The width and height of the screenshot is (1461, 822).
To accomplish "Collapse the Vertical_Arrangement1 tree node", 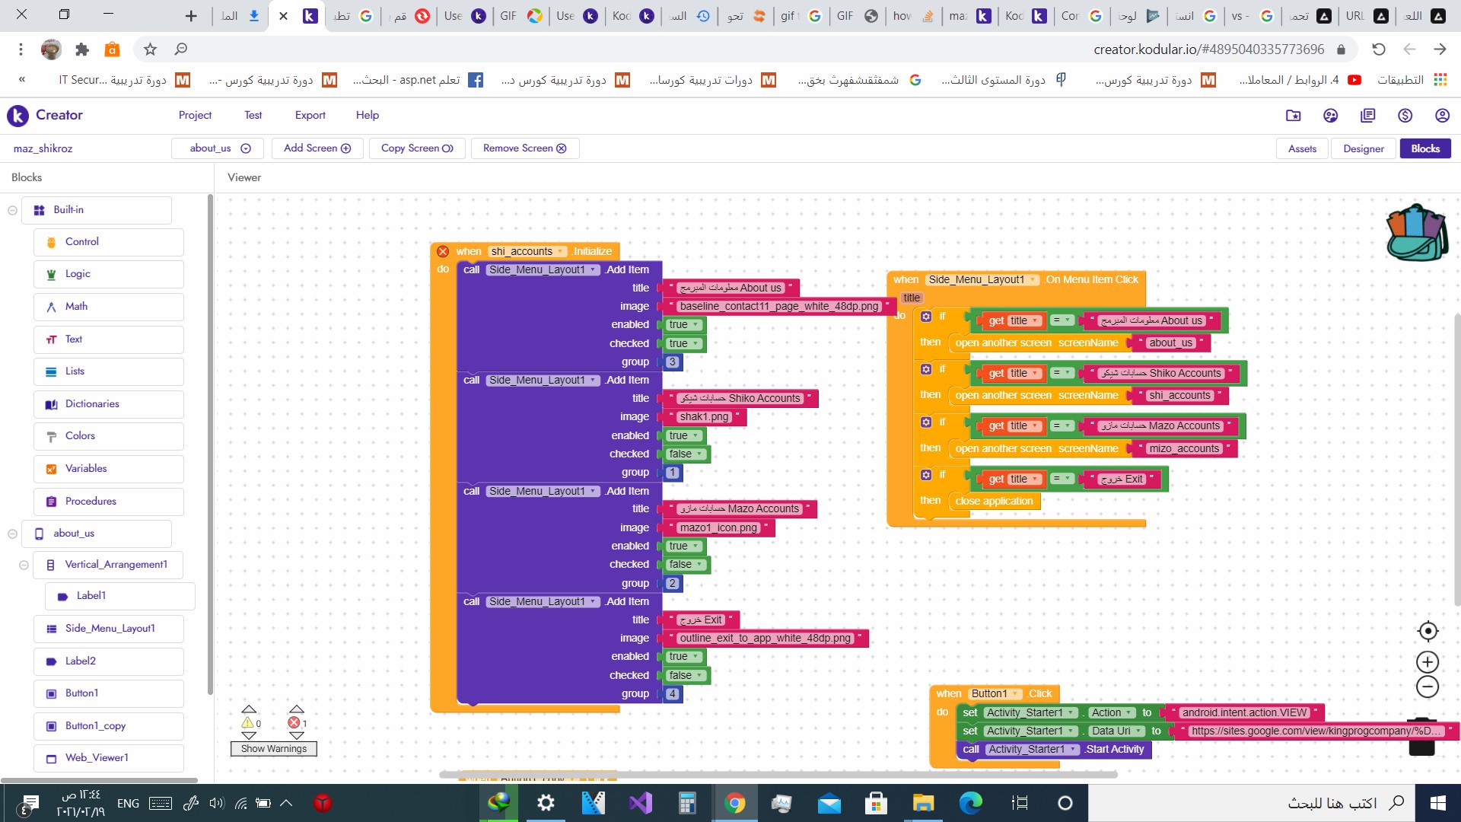I will 24,565.
